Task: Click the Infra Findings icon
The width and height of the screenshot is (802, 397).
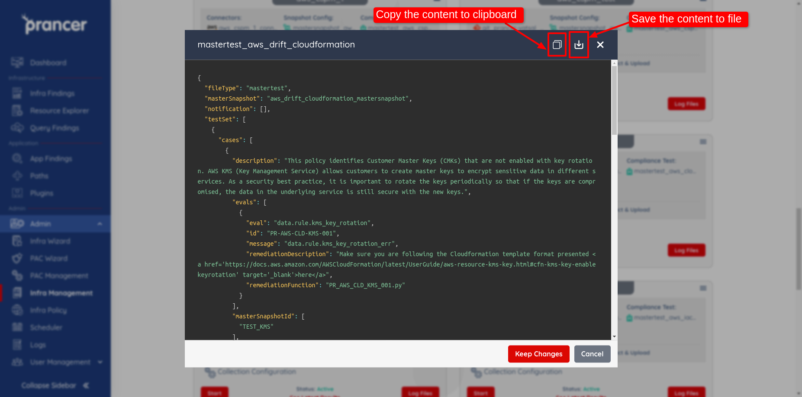Action: [17, 93]
